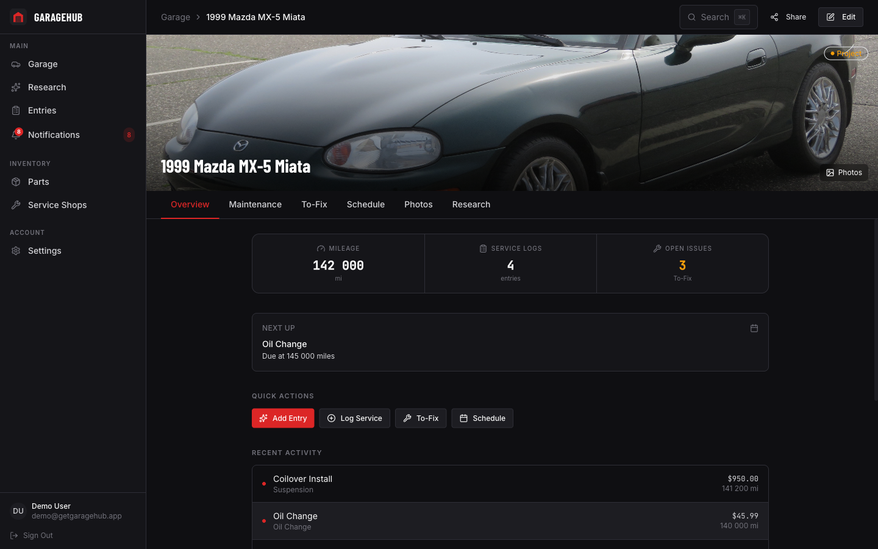Click the Service Logs clipboard icon

(x=483, y=248)
